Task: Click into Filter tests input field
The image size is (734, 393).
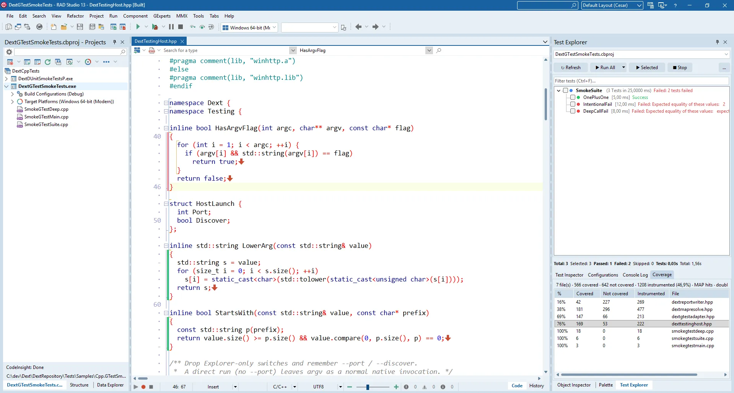Action: [641, 81]
